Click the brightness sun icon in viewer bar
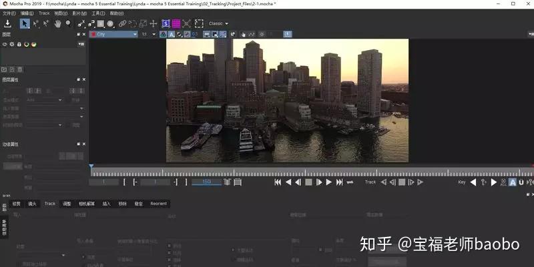Viewport: 534px width, 267px height. pos(262,34)
